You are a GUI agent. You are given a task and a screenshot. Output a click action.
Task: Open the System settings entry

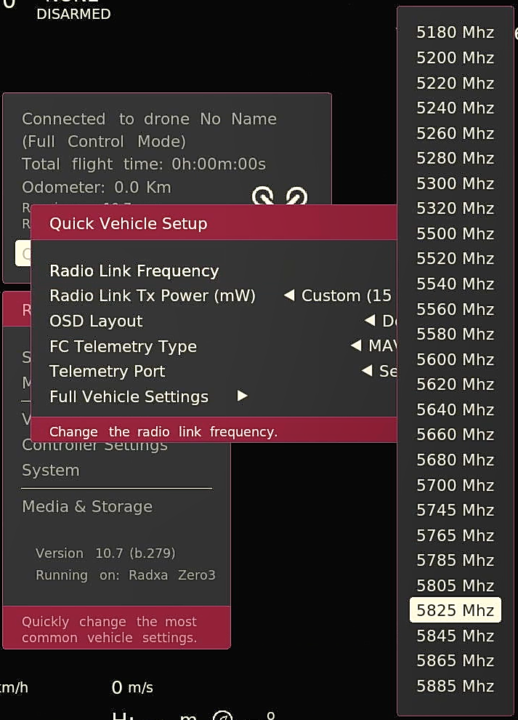pos(51,470)
